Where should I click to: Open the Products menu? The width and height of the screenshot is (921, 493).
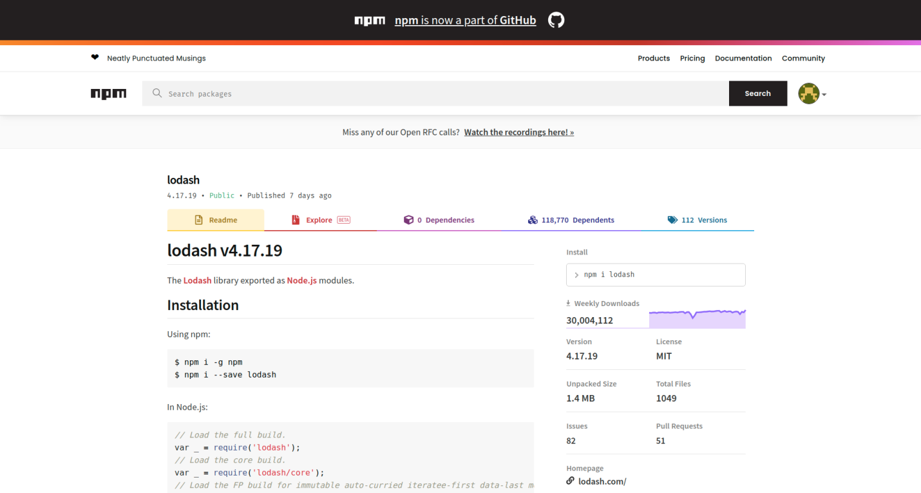654,58
